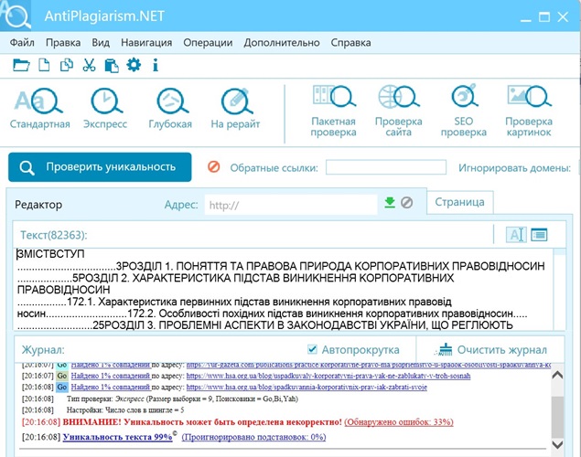Paste text using the clipboard icon

(112, 66)
